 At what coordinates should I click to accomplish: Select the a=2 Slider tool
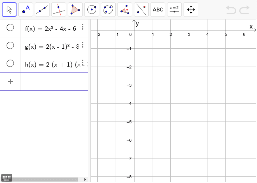[x=174, y=10]
